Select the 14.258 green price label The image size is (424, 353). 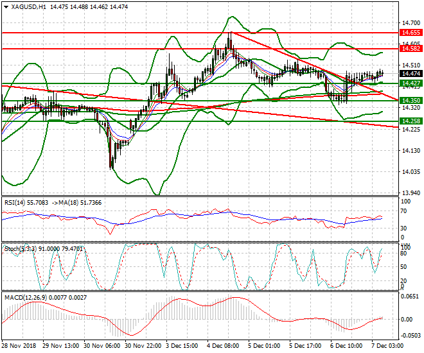(411, 121)
